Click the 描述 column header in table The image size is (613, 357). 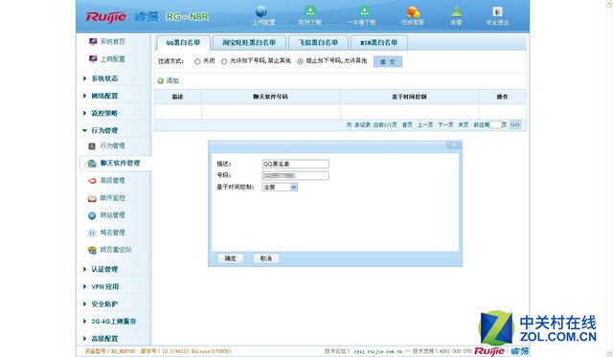point(178,97)
